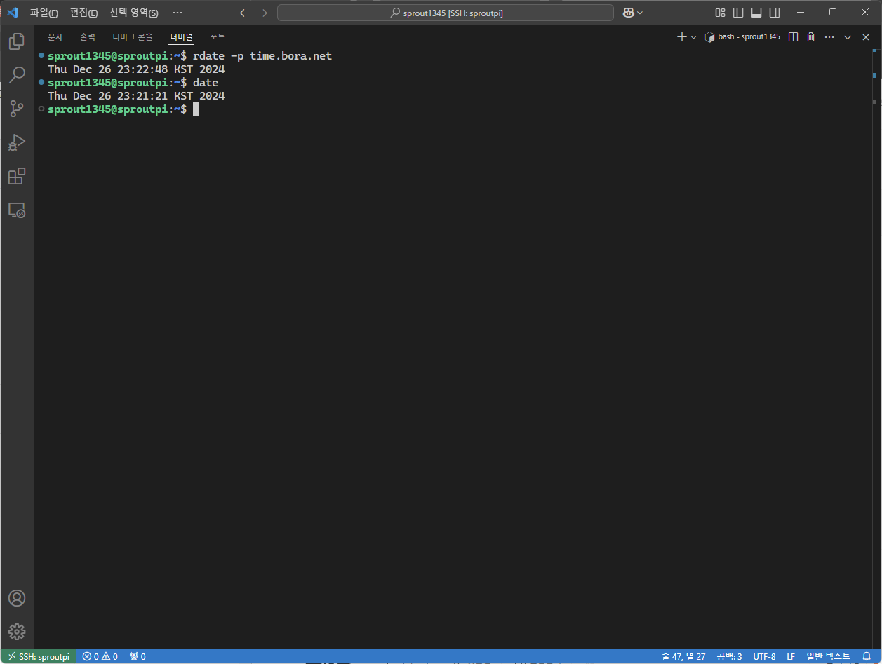This screenshot has width=882, height=664.
Task: Toggle the primary side bar
Action: pyautogui.click(x=738, y=13)
